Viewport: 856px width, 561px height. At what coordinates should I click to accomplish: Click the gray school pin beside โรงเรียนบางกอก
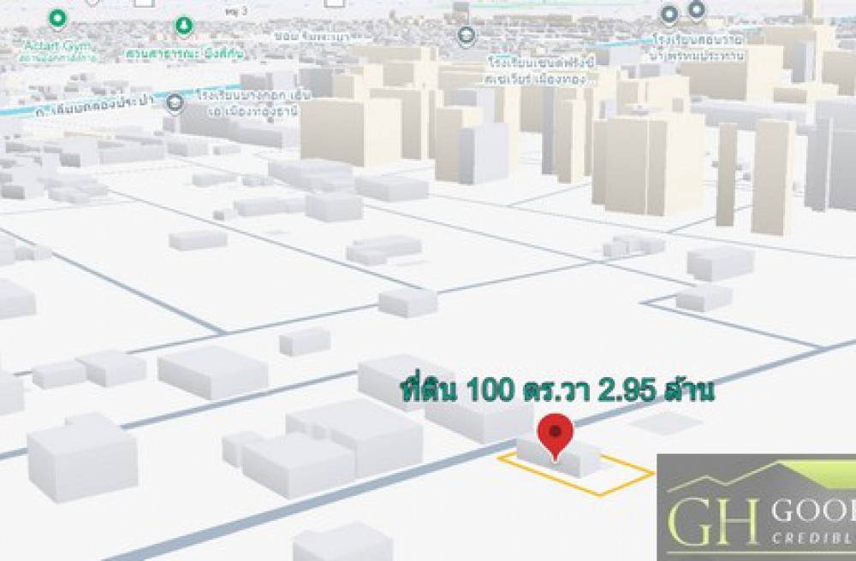coord(175,104)
